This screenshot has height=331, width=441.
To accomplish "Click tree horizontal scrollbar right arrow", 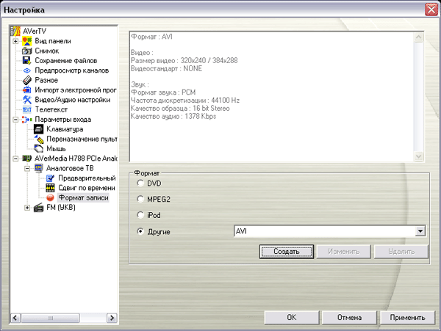I will point(112,318).
